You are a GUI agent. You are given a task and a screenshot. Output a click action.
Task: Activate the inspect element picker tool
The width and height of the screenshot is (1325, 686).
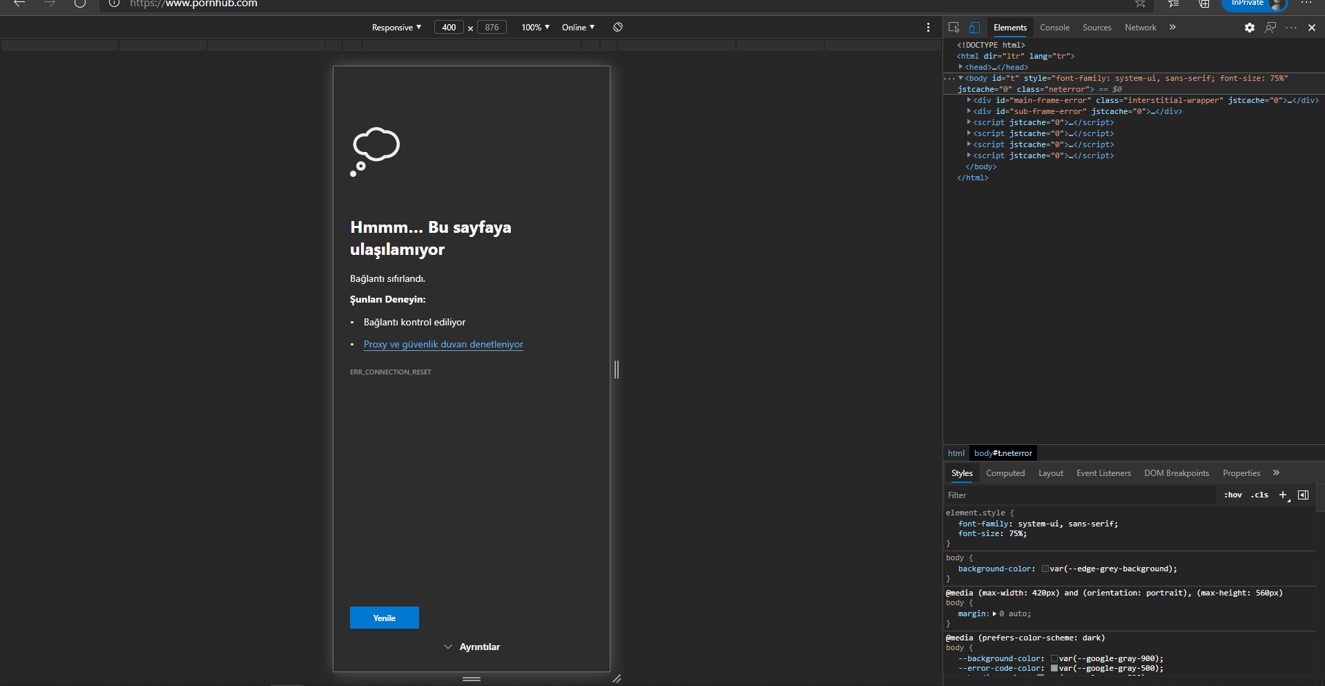(x=954, y=28)
